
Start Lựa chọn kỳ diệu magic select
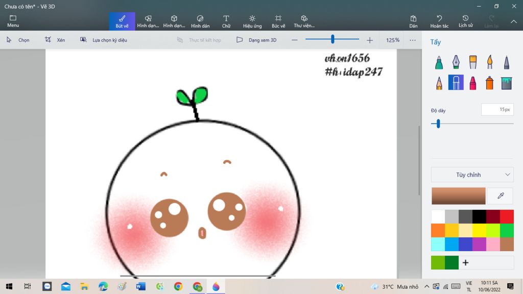pos(103,40)
